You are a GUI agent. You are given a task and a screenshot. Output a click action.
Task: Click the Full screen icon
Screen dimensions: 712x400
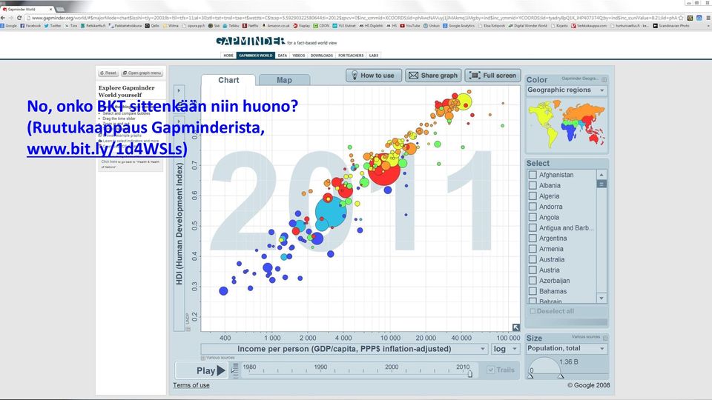tap(475, 76)
